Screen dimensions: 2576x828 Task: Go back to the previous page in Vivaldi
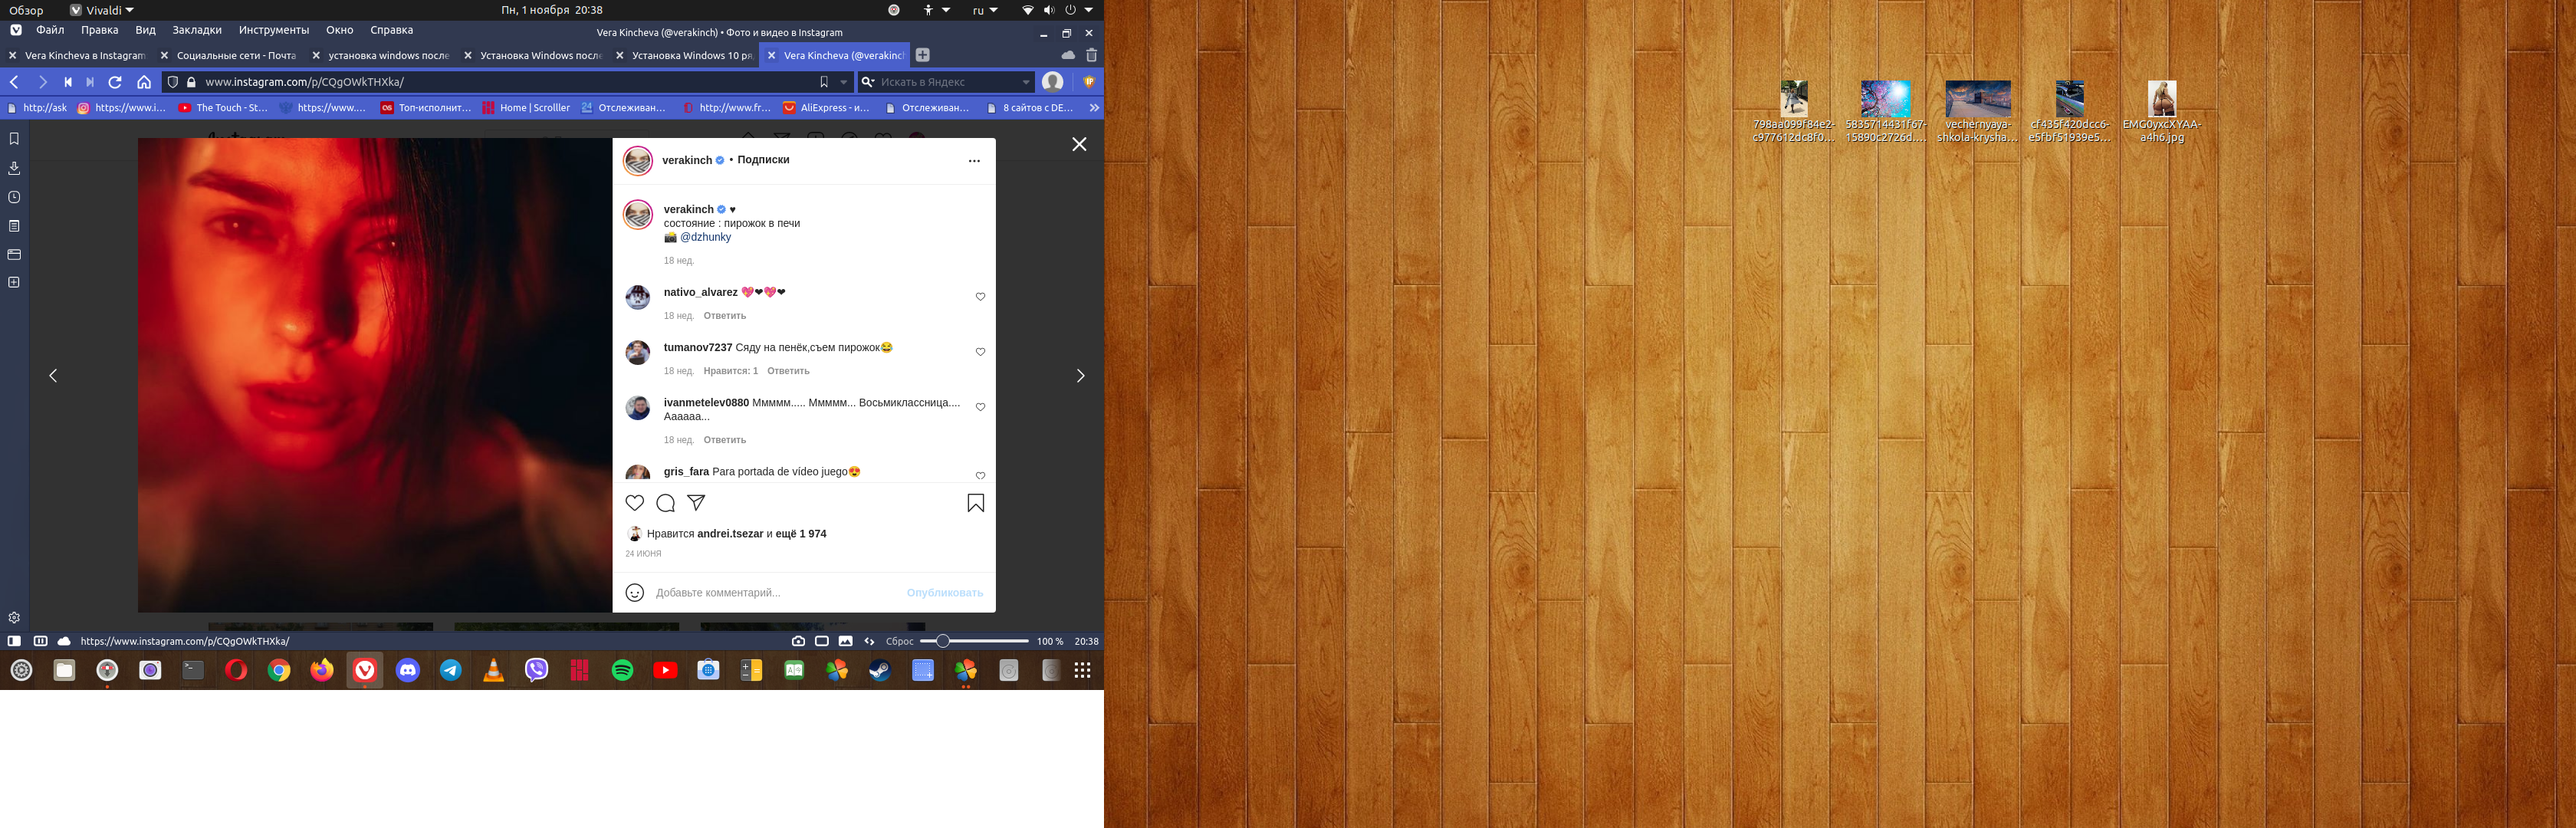click(15, 82)
